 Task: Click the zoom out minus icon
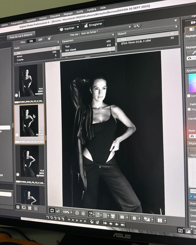point(77,213)
